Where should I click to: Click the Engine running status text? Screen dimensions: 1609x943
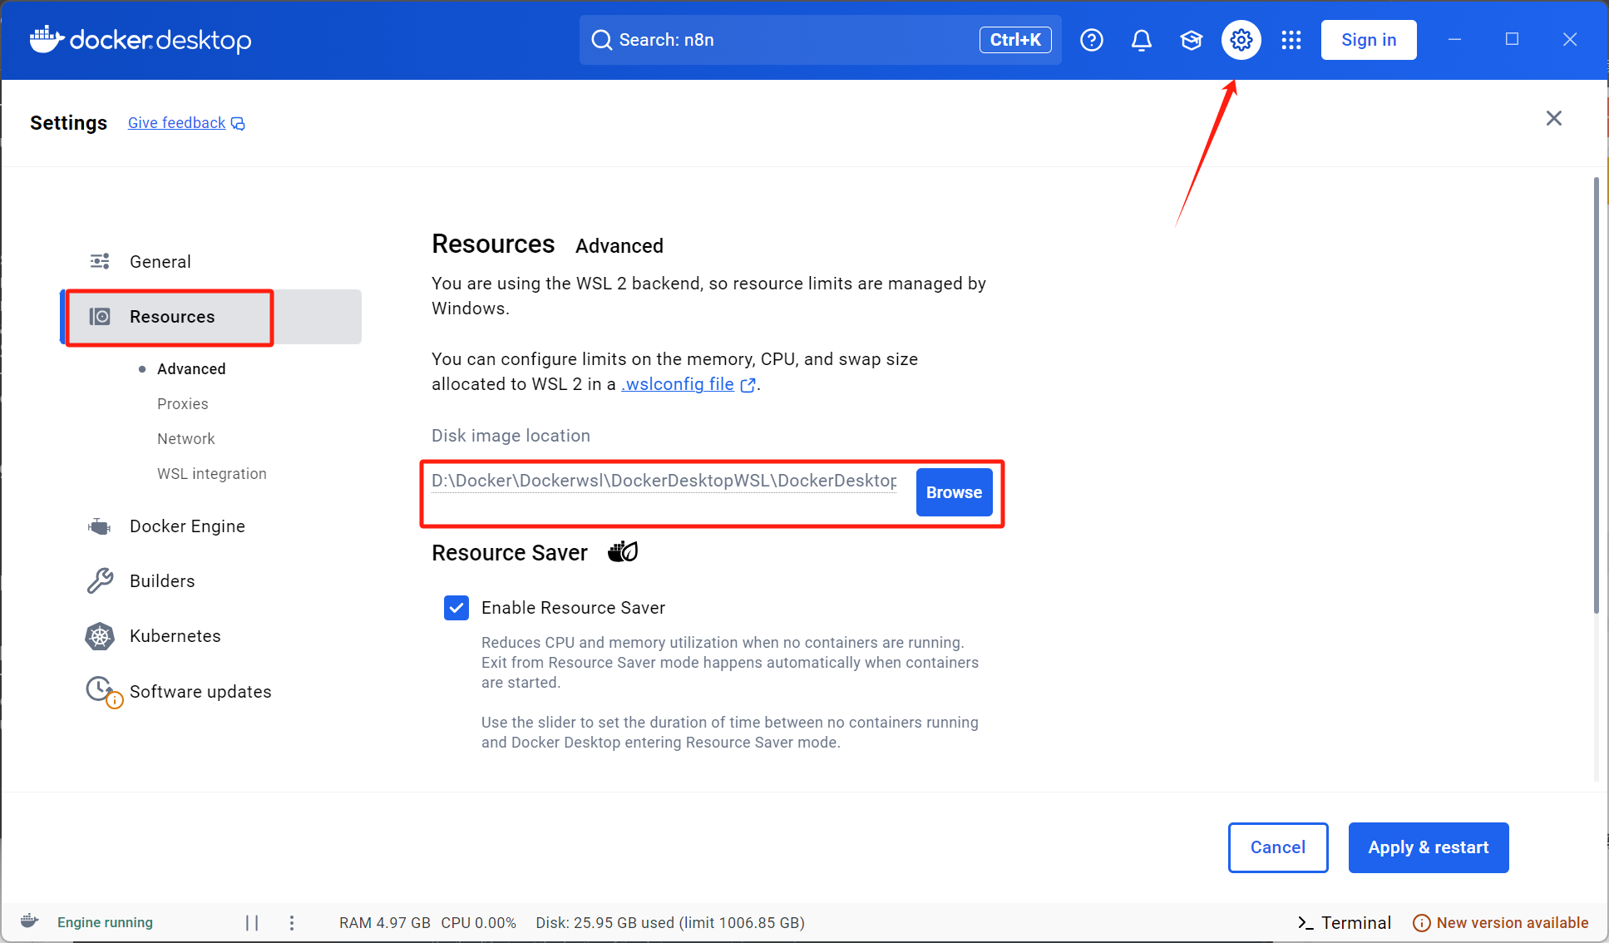(105, 922)
